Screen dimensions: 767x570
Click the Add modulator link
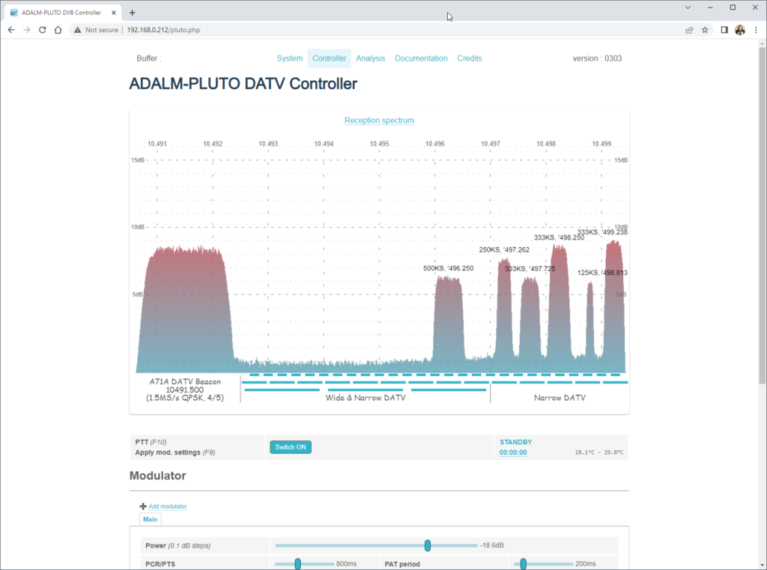pos(167,506)
